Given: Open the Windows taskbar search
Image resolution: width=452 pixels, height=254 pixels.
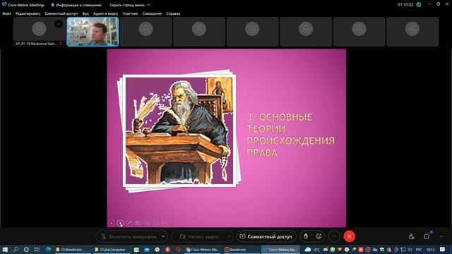Looking at the screenshot, I should (x=16, y=249).
